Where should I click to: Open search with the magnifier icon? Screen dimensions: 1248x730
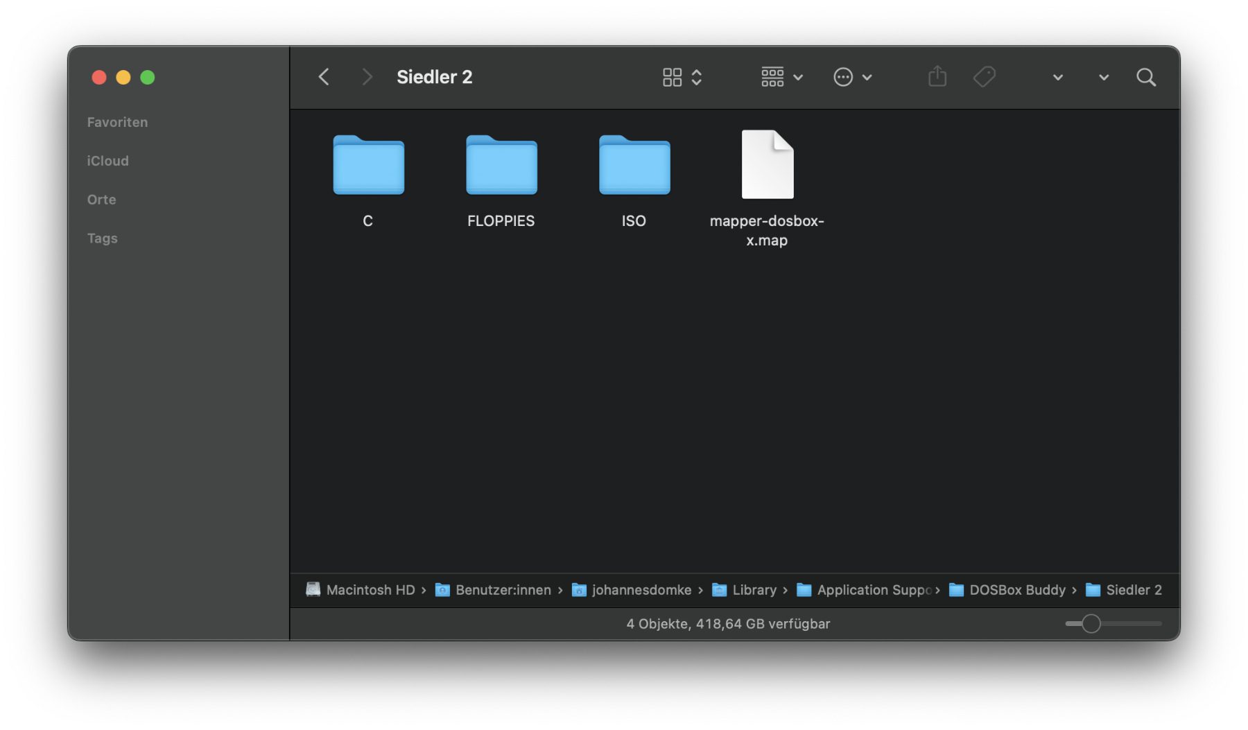tap(1145, 77)
